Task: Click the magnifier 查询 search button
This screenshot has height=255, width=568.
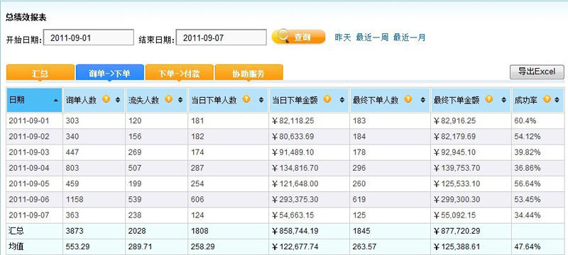Action: pos(298,37)
